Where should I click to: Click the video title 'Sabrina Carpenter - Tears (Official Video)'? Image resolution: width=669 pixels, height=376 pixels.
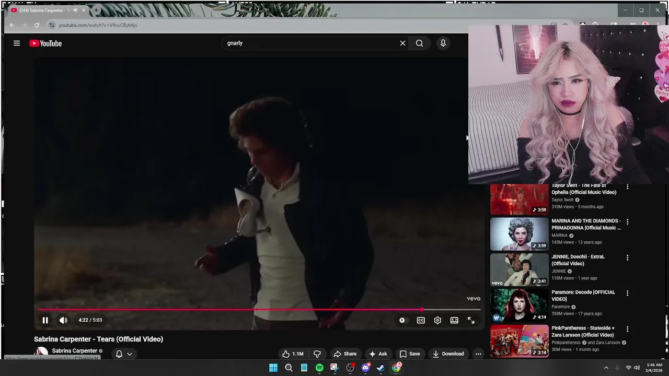98,339
